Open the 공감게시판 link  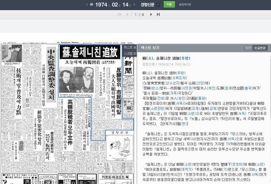[x=185, y=5]
